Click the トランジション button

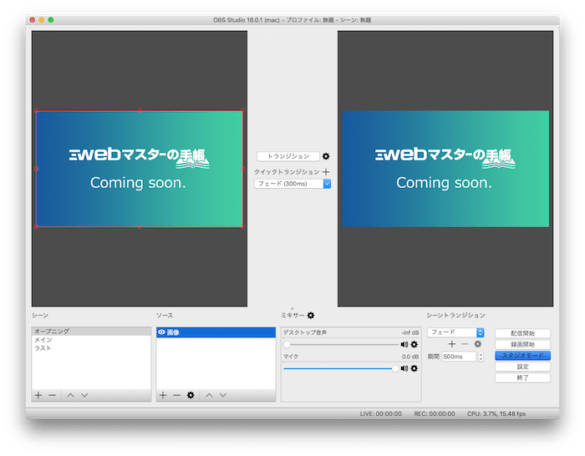point(288,156)
